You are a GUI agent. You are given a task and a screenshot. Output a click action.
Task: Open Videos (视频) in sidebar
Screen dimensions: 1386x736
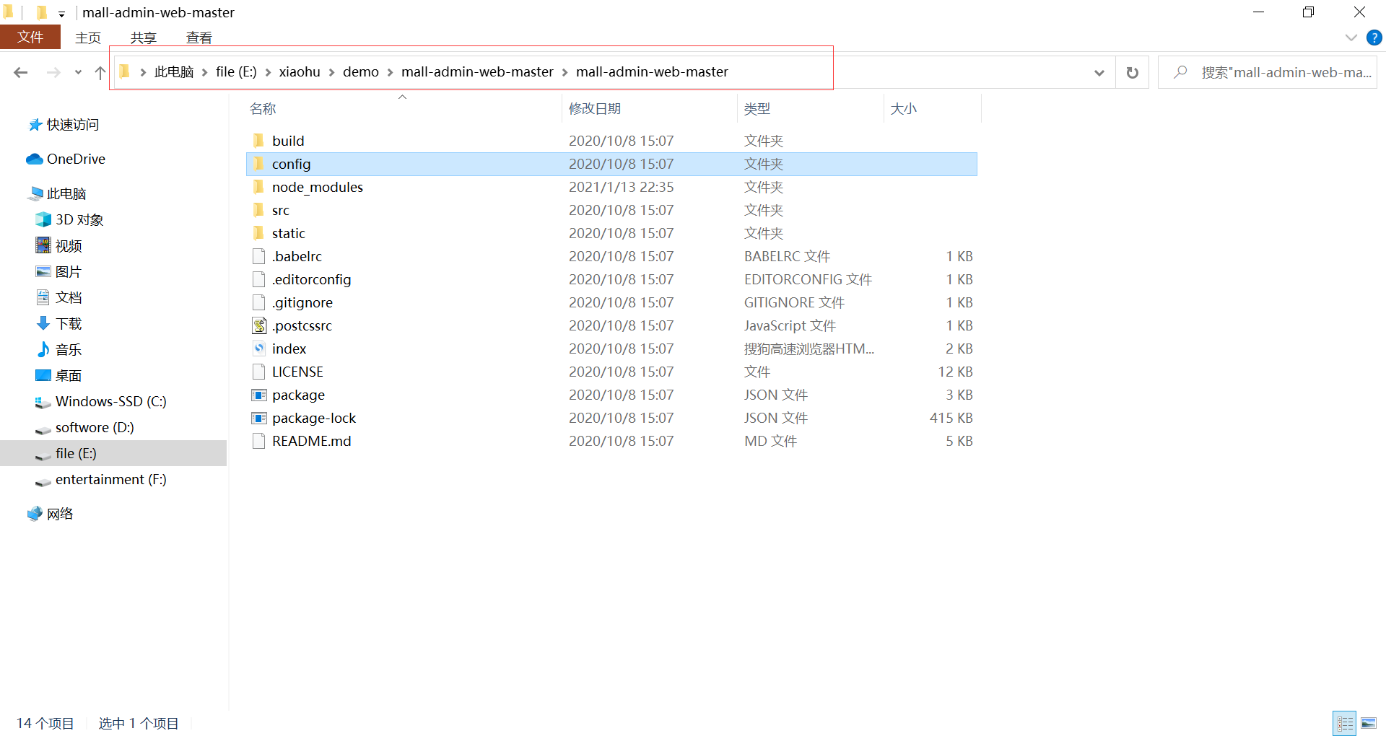click(x=59, y=245)
